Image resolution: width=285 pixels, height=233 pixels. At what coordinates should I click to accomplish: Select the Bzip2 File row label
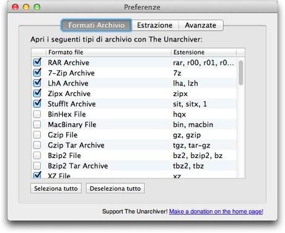click(64, 156)
